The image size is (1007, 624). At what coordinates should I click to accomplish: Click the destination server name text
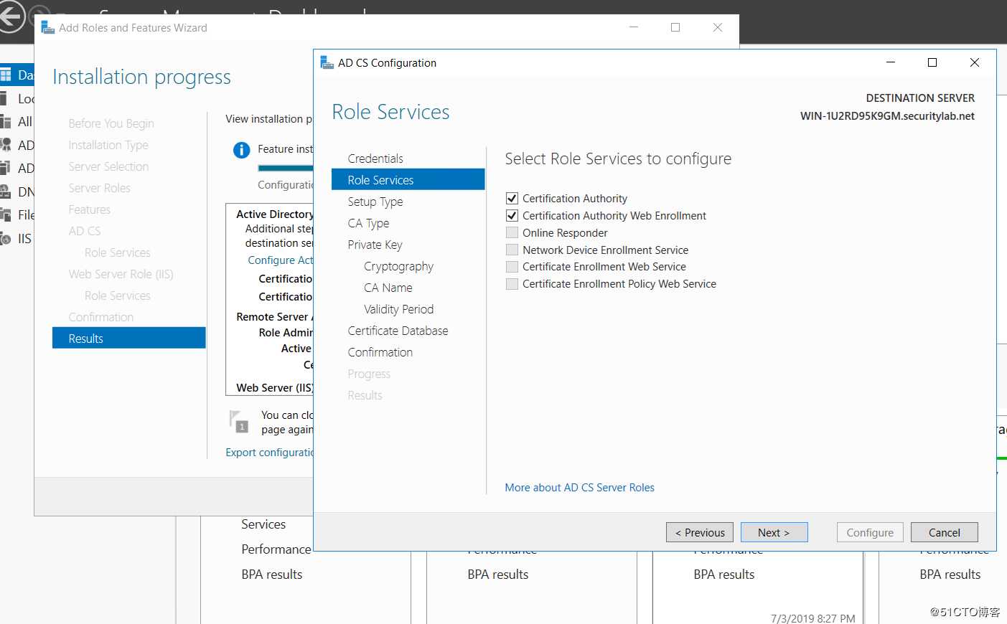(887, 116)
